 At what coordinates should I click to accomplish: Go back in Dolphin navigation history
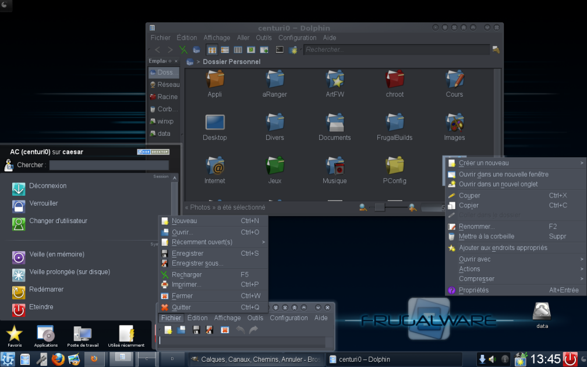click(x=158, y=50)
